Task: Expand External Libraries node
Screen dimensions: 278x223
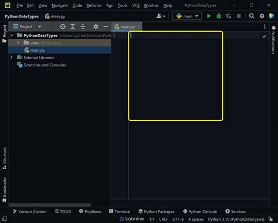Action: 12,58
